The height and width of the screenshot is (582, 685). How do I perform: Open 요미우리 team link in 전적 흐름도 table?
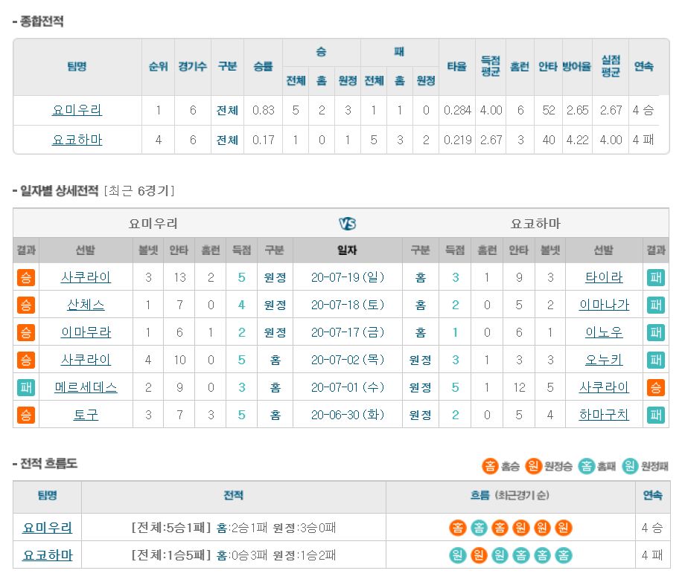[47, 528]
